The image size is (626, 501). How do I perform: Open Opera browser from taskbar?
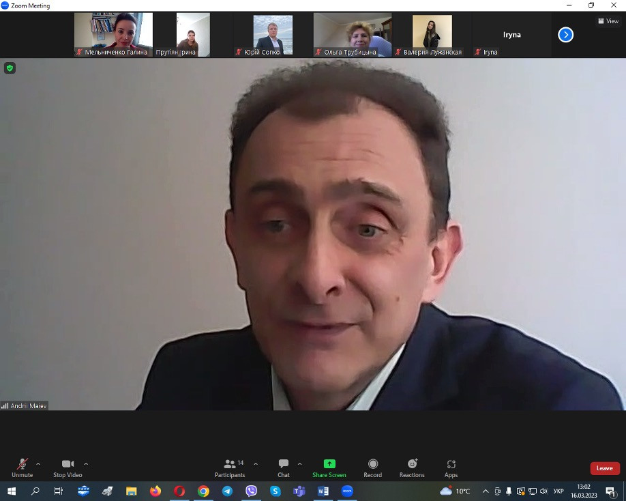pyautogui.click(x=179, y=491)
